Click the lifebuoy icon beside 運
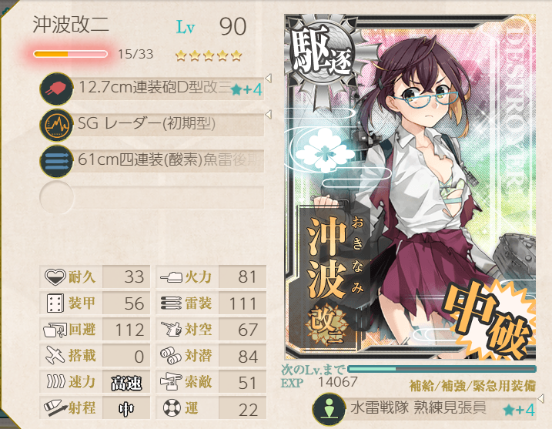Viewport: 552px width, 429px height. [x=172, y=408]
